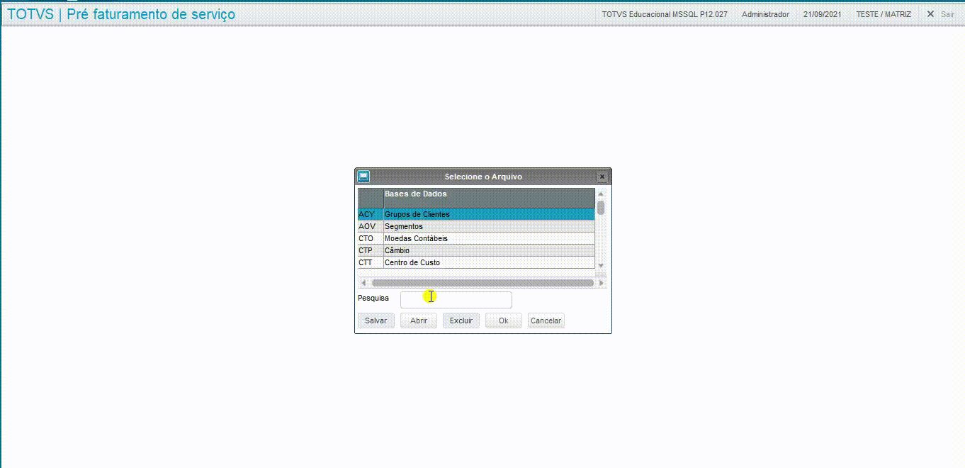Click the horizontal scrollbar thumb
965x468 pixels.
tap(482, 282)
